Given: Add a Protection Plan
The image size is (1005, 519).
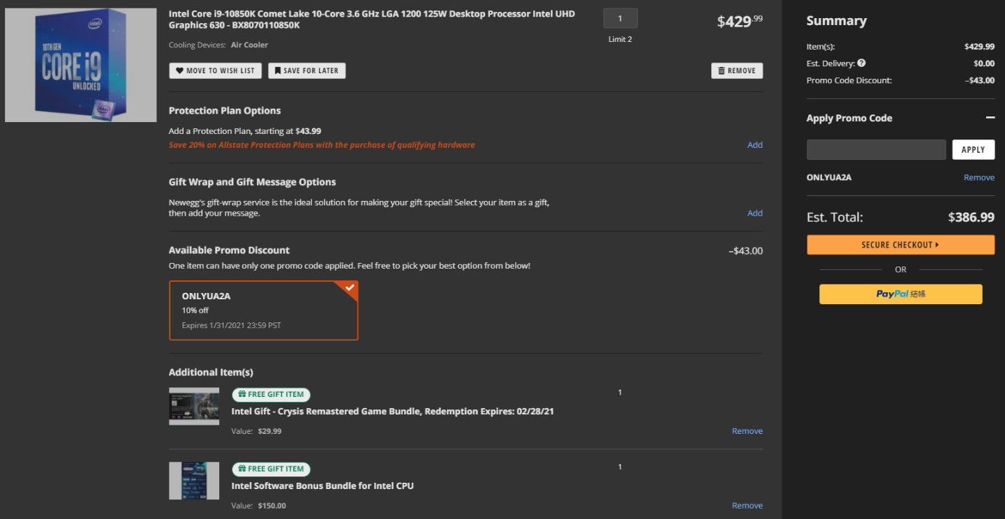Looking at the screenshot, I should coord(755,145).
